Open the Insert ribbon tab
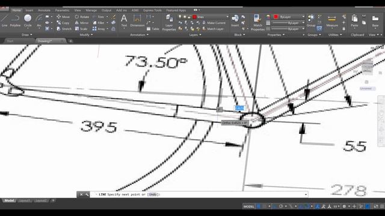Viewport: 385px width, 216px height. click(x=29, y=10)
